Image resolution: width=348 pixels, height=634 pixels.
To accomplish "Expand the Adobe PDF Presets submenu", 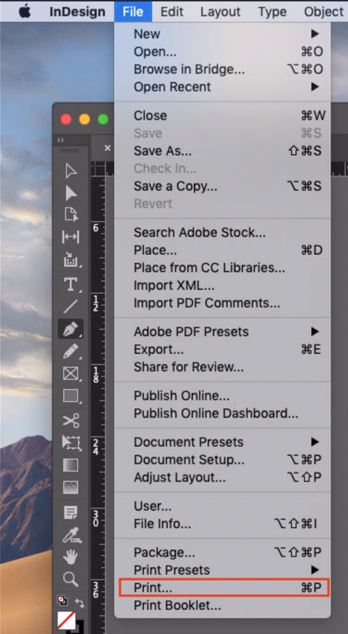I will [x=315, y=331].
